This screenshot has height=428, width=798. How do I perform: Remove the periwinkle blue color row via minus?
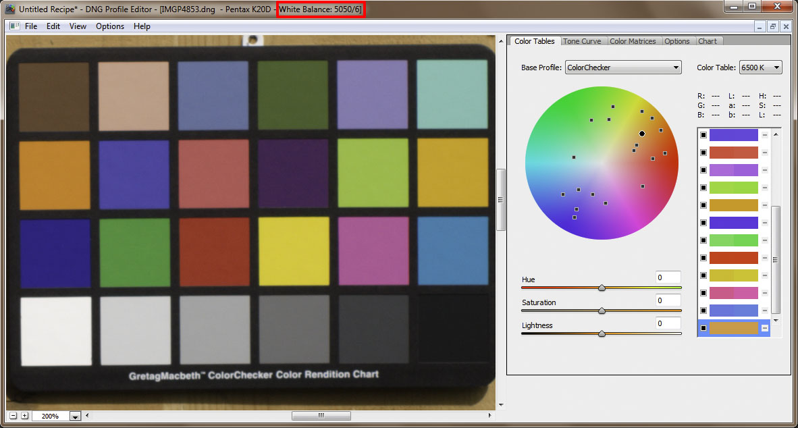pos(764,311)
